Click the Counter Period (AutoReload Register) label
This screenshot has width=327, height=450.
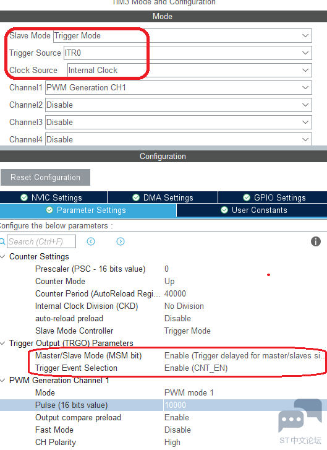98,293
